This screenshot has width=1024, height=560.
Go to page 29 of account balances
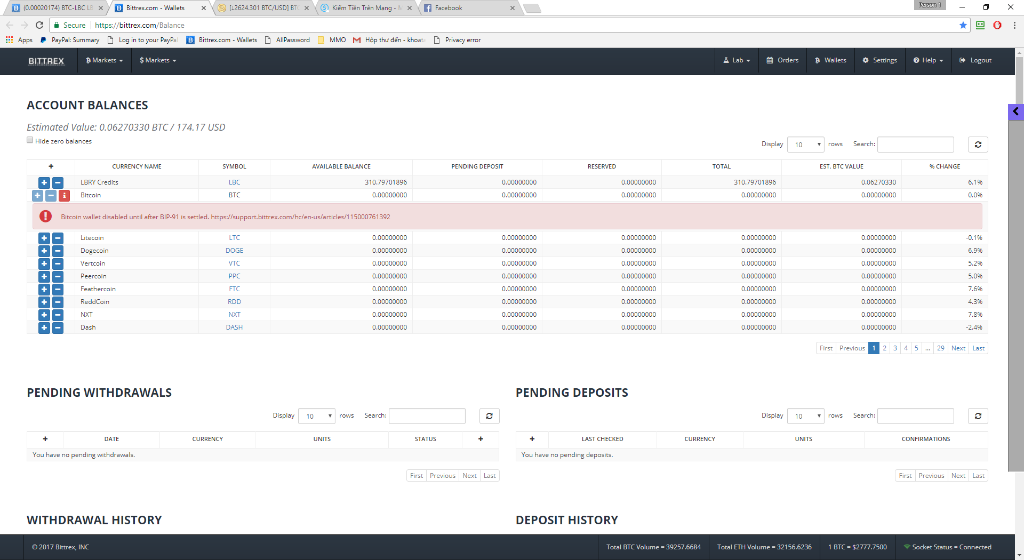[x=940, y=348]
